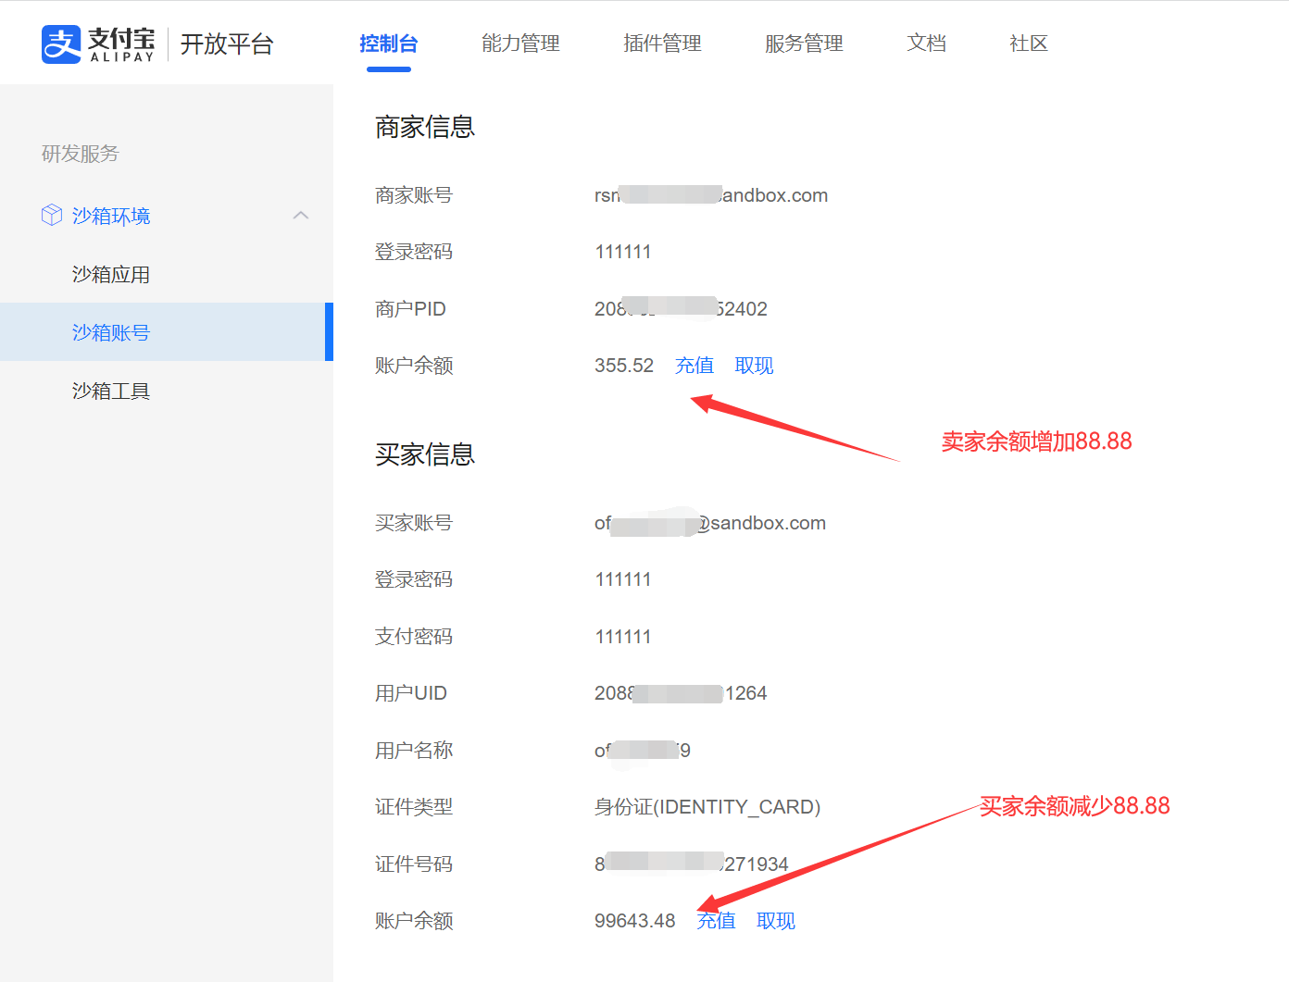This screenshot has width=1289, height=982.
Task: Click the 用户UID label
Action: [411, 693]
